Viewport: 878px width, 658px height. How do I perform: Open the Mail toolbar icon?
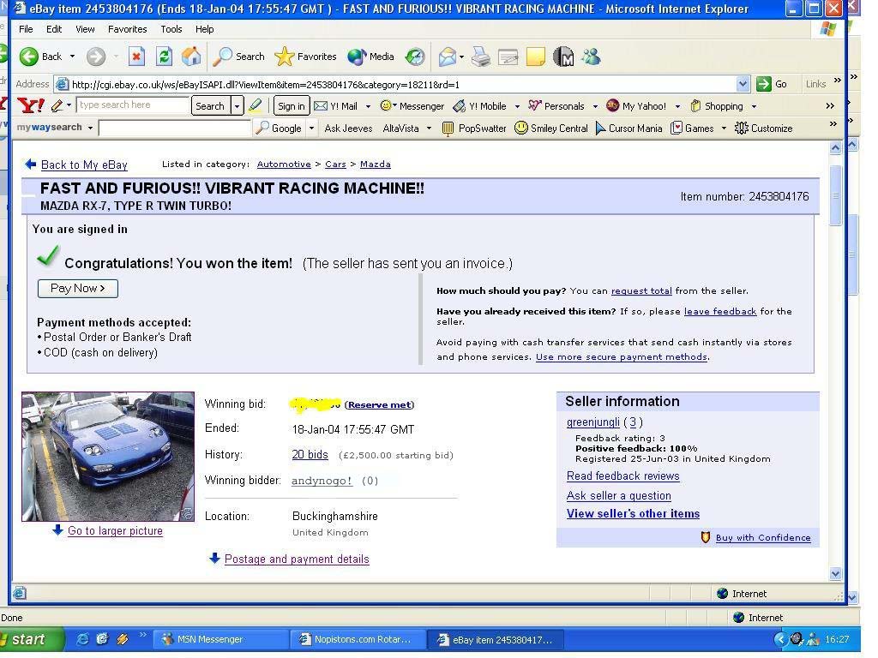(x=448, y=57)
